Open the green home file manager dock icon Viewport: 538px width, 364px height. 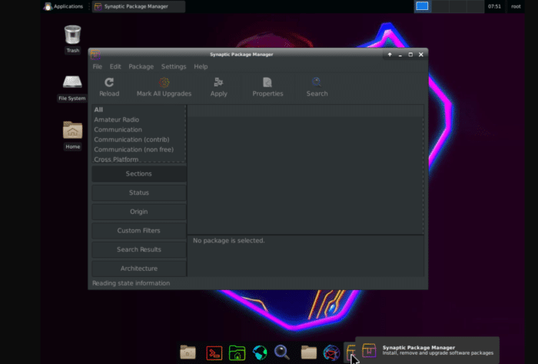(x=237, y=352)
